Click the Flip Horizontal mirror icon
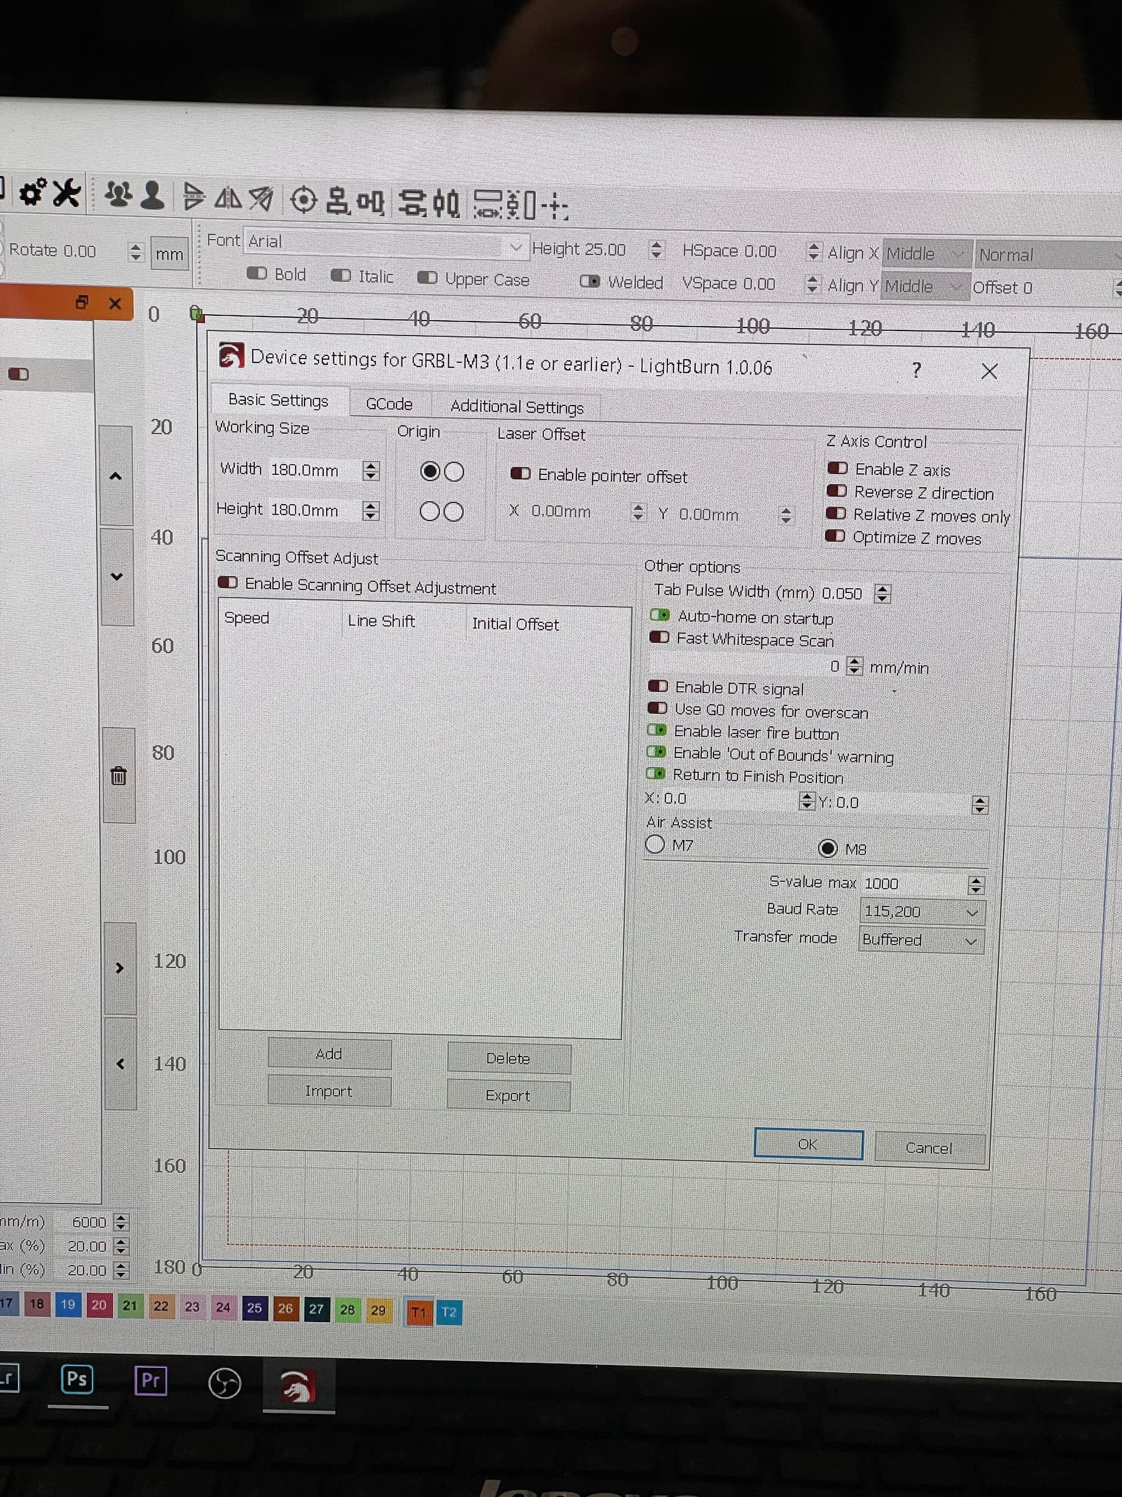 228,198
